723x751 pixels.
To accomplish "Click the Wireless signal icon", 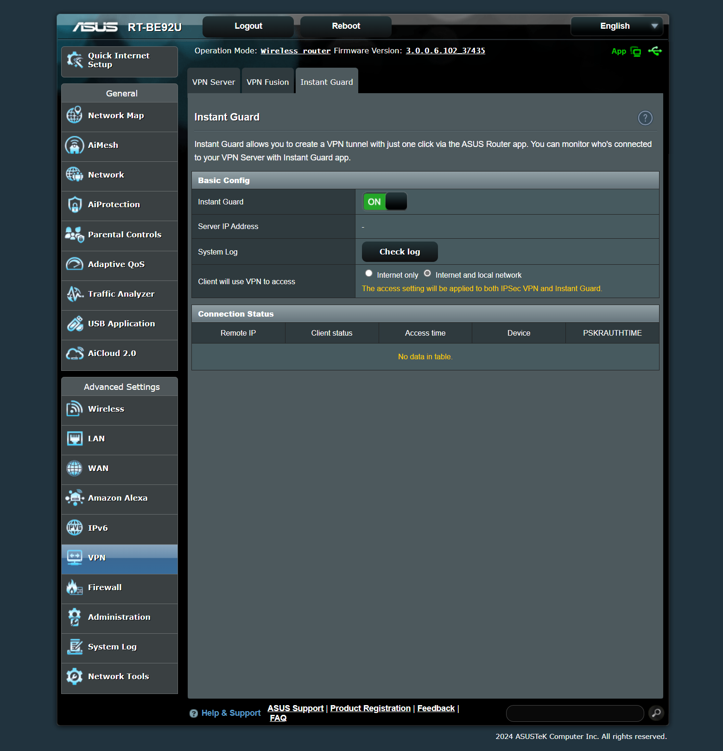I will (75, 409).
